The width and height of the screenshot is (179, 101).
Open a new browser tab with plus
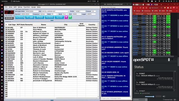click(161, 4)
